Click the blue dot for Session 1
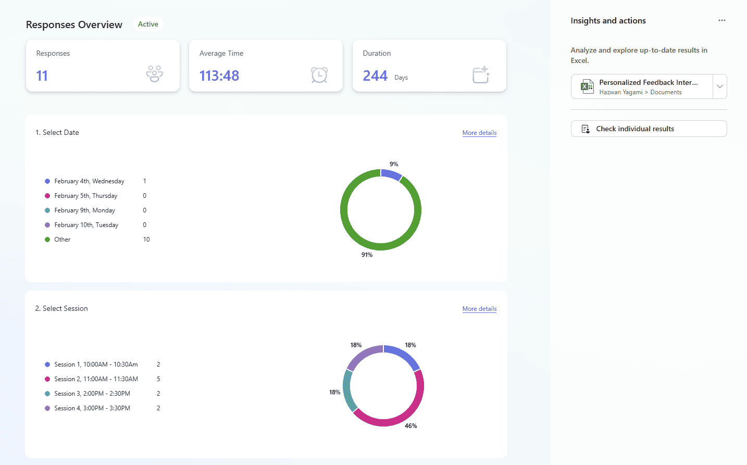This screenshot has width=747, height=465. click(47, 365)
